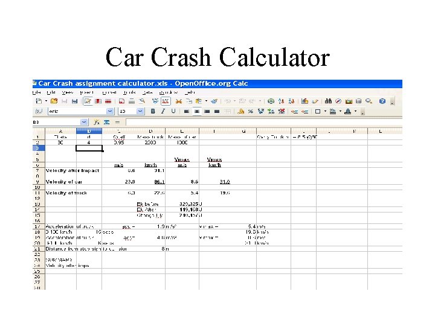Open the Font Name dropdown

tap(110, 112)
